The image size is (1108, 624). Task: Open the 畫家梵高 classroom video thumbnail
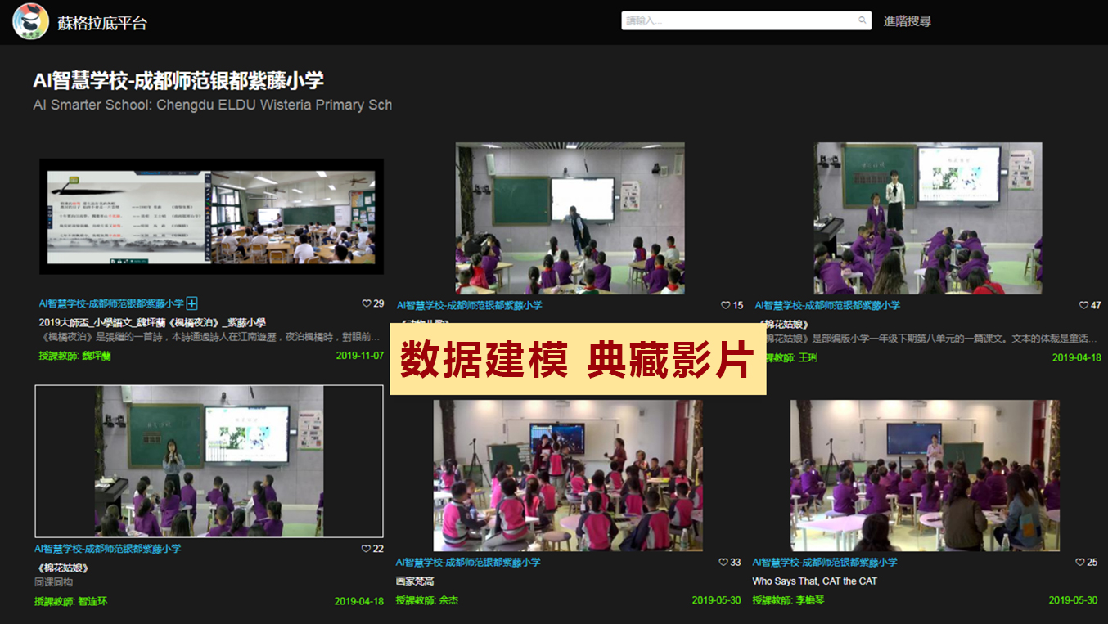coord(567,474)
